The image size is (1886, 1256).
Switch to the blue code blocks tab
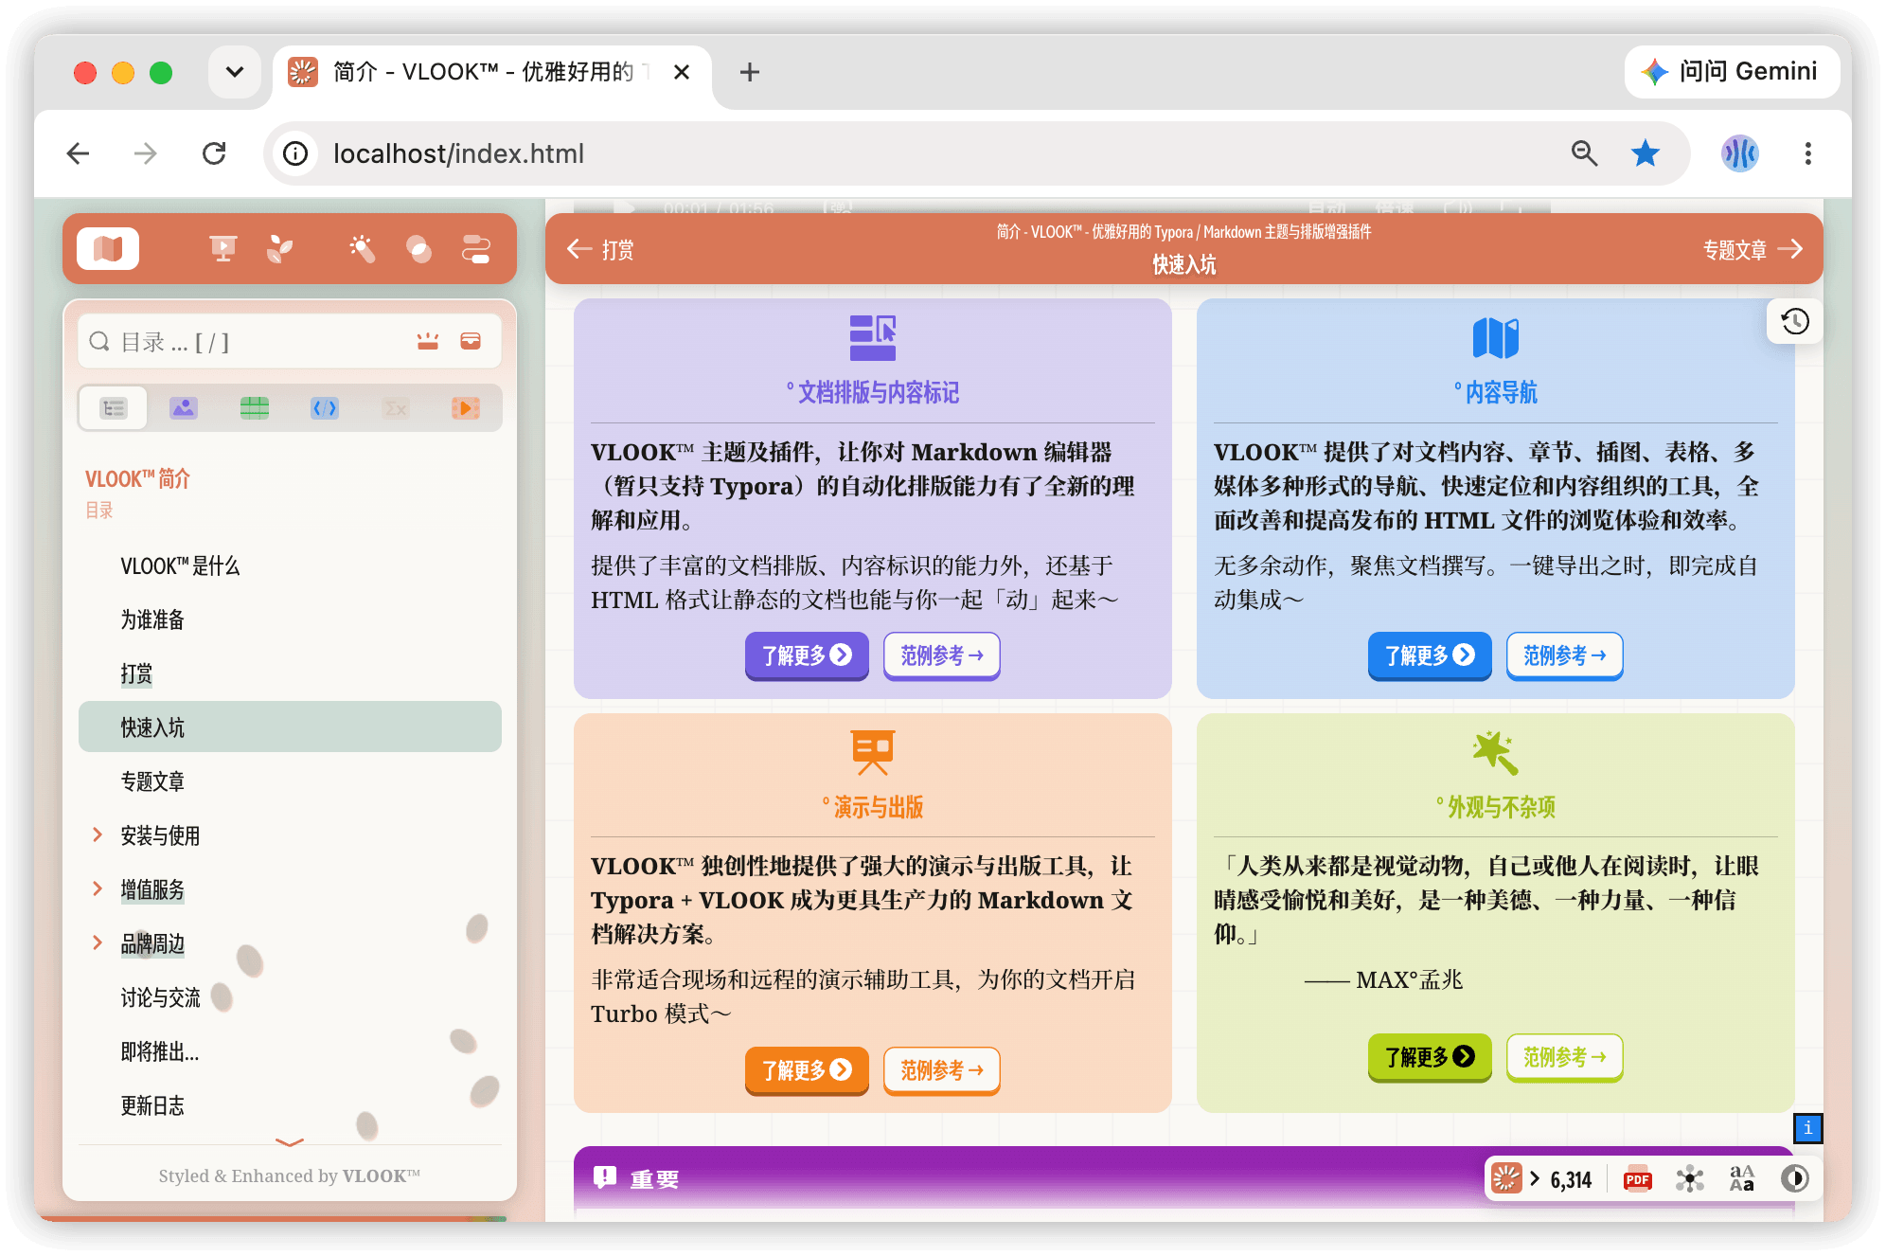325,408
